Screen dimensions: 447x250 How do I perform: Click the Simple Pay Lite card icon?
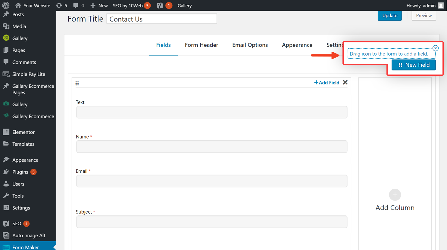tap(6, 74)
